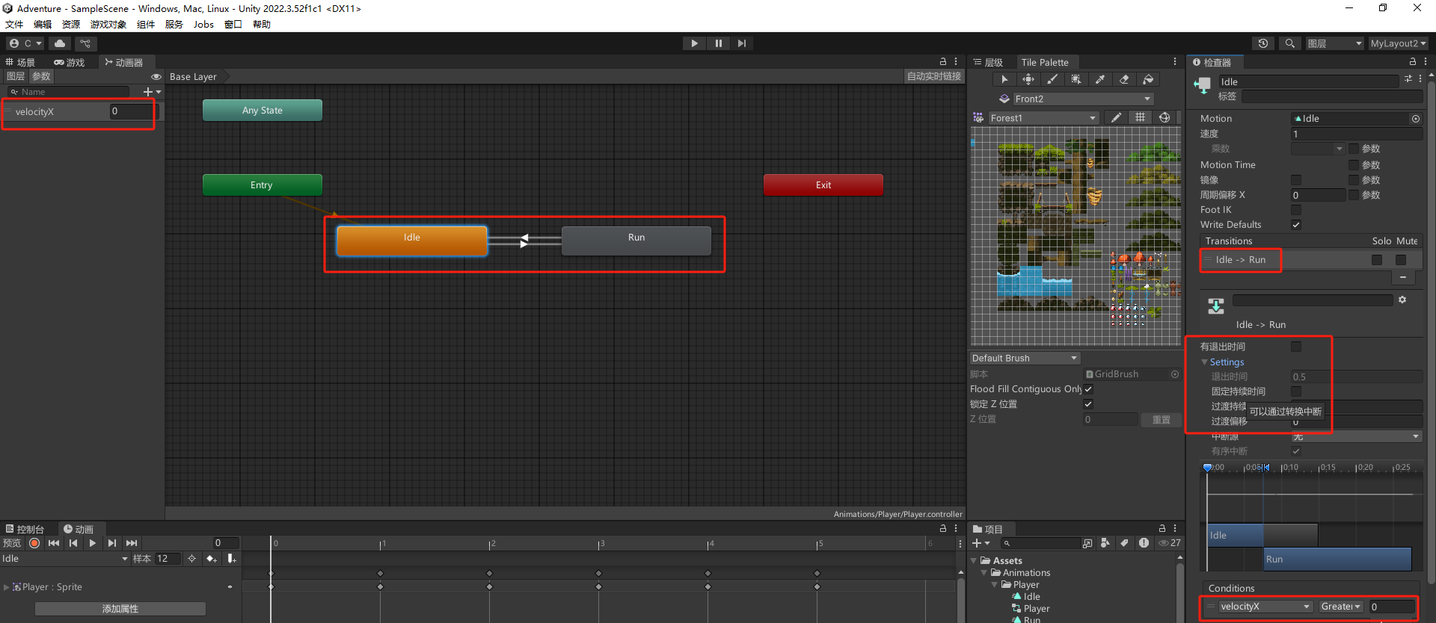The height and width of the screenshot is (623, 1436).
Task: Click the 自动实时链接 button
Action: (x=934, y=76)
